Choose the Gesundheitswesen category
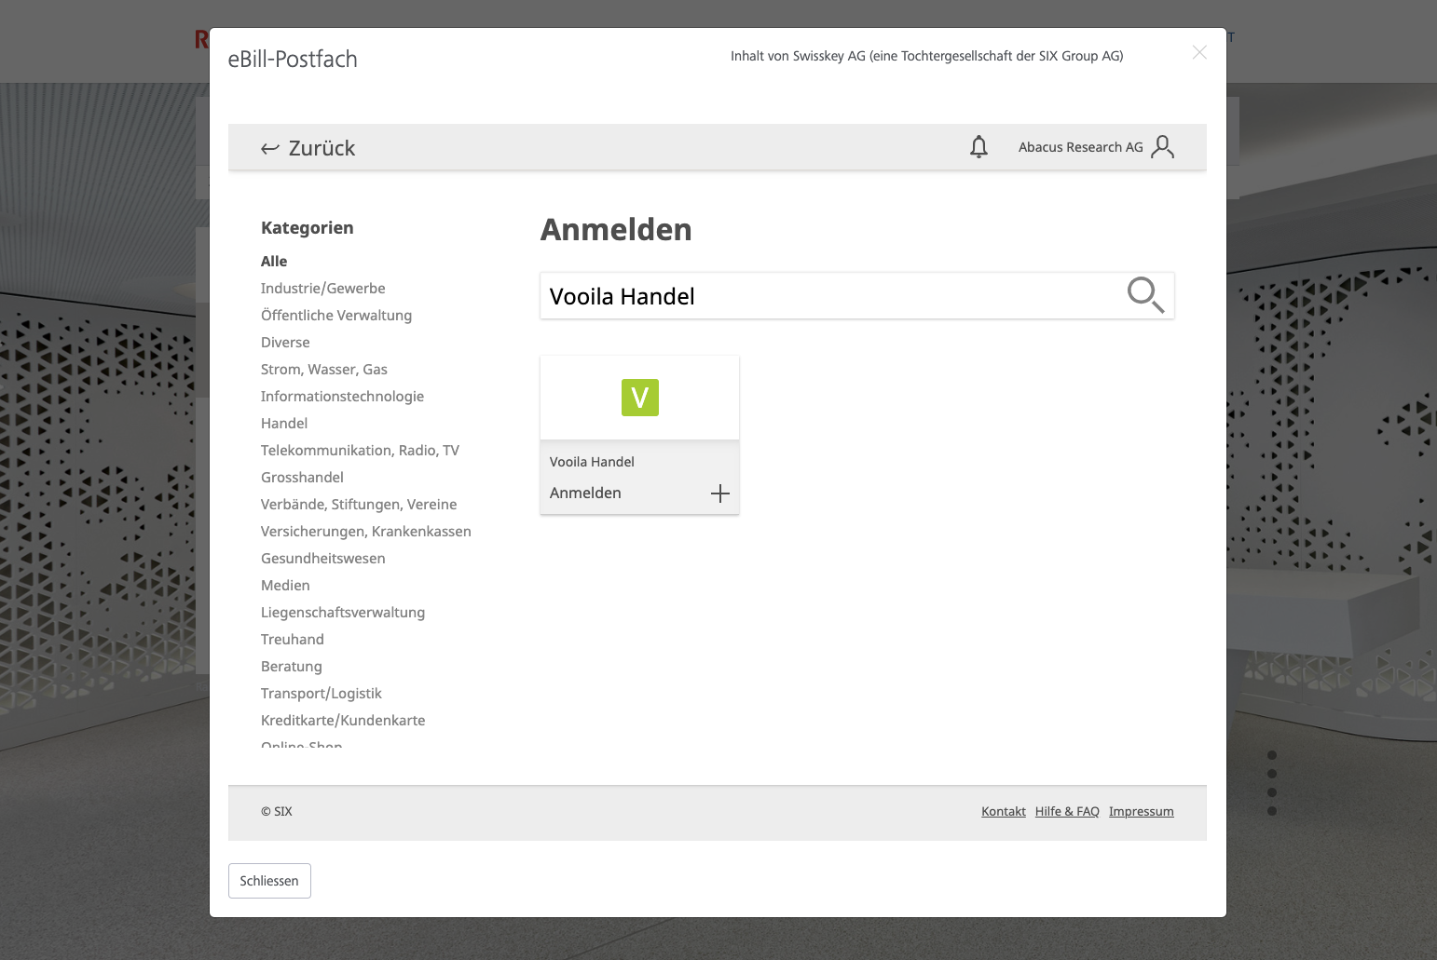 pos(322,558)
